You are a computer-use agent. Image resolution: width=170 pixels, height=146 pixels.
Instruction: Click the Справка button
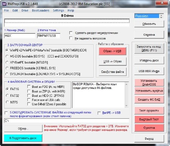pyautogui.click(x=149, y=35)
